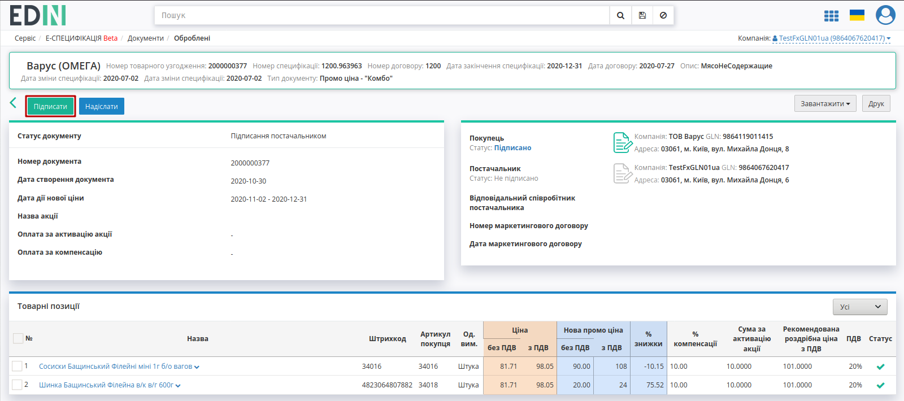Screen dimensions: 904x401
Task: Check the box for row 2 Шинка
Action: [17, 385]
